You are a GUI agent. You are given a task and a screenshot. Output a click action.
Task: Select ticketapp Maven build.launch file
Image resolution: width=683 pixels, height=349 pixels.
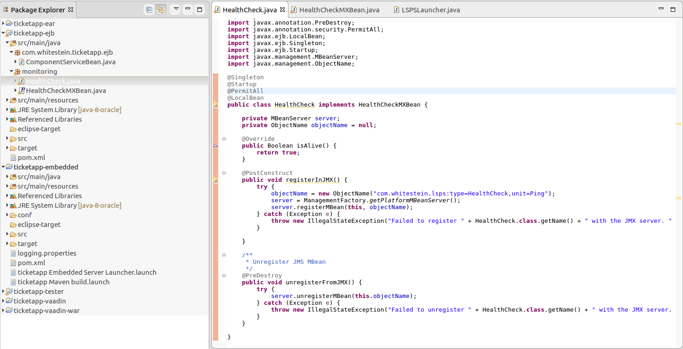pyautogui.click(x=60, y=282)
